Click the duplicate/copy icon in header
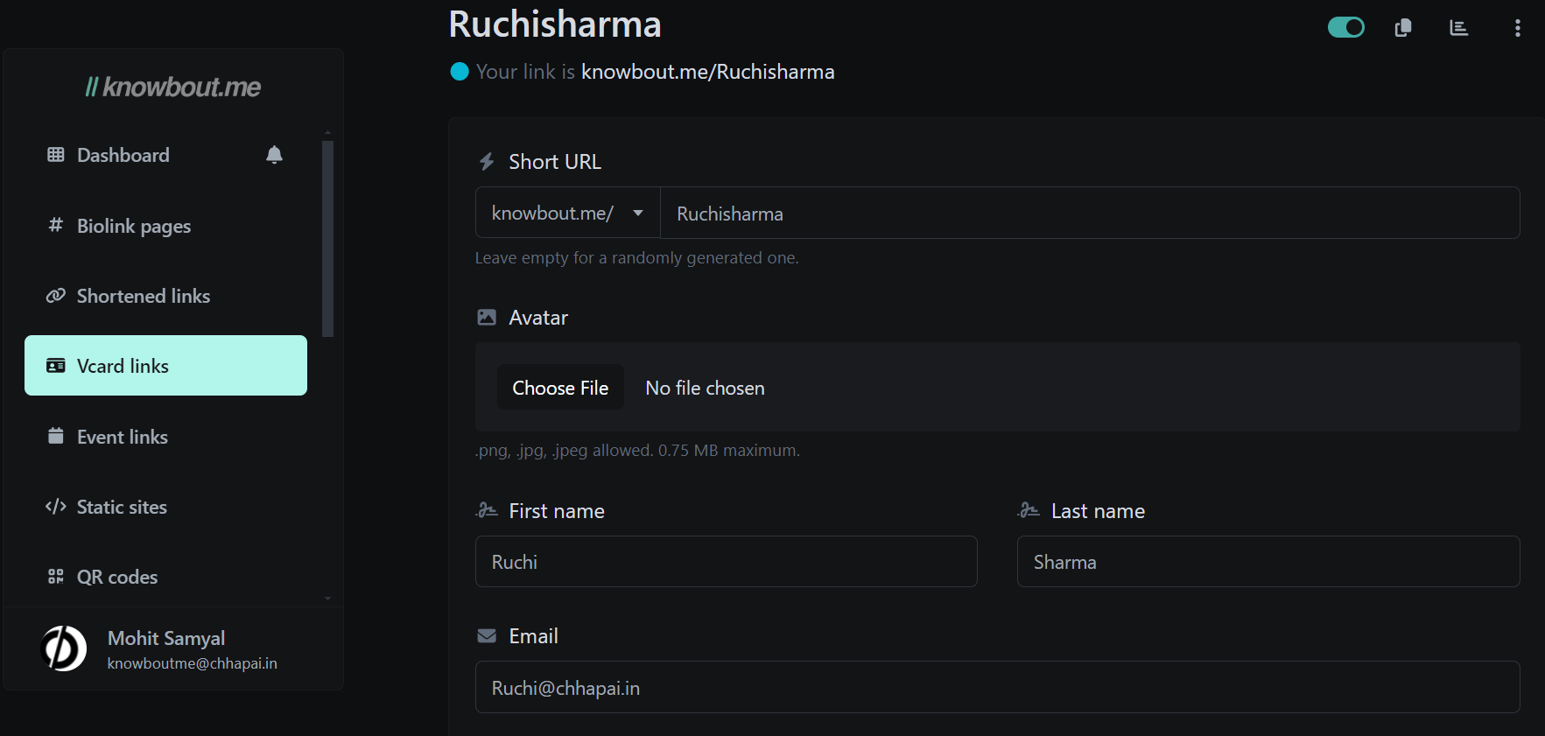The height and width of the screenshot is (736, 1545). pos(1403,28)
